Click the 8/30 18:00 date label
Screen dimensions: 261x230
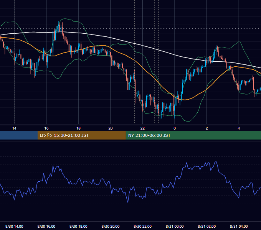tap(78, 226)
